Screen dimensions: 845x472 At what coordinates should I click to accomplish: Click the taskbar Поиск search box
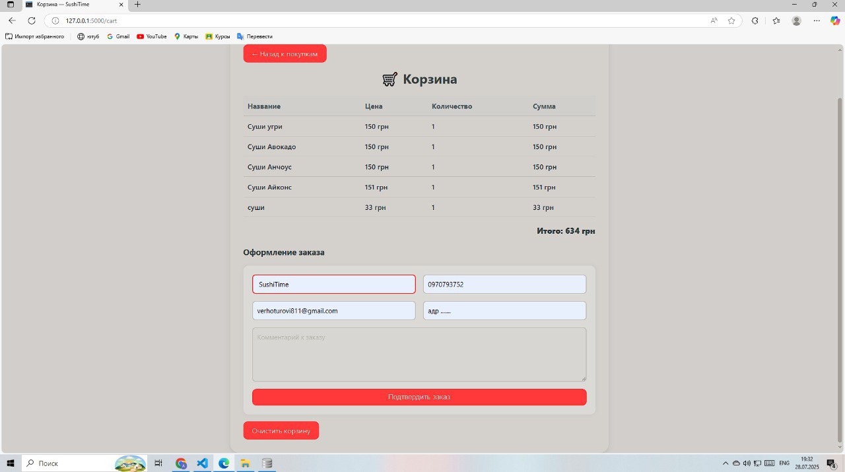[x=84, y=463]
